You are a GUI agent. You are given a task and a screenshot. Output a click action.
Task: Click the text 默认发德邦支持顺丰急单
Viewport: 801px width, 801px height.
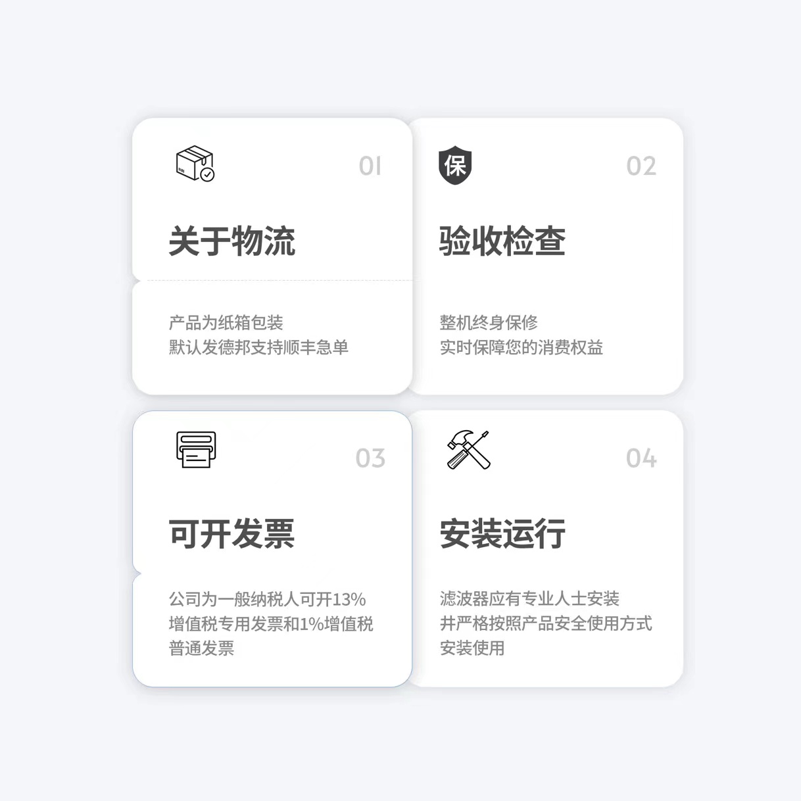(259, 347)
